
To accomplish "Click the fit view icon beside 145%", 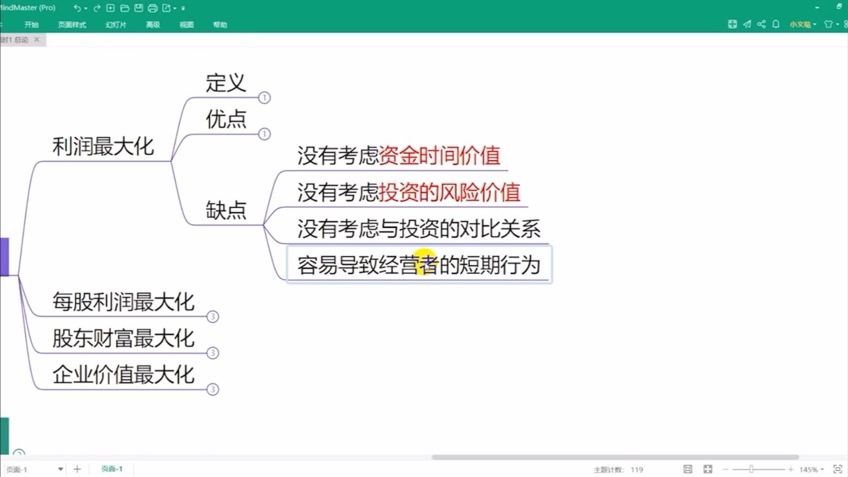I will coord(837,469).
